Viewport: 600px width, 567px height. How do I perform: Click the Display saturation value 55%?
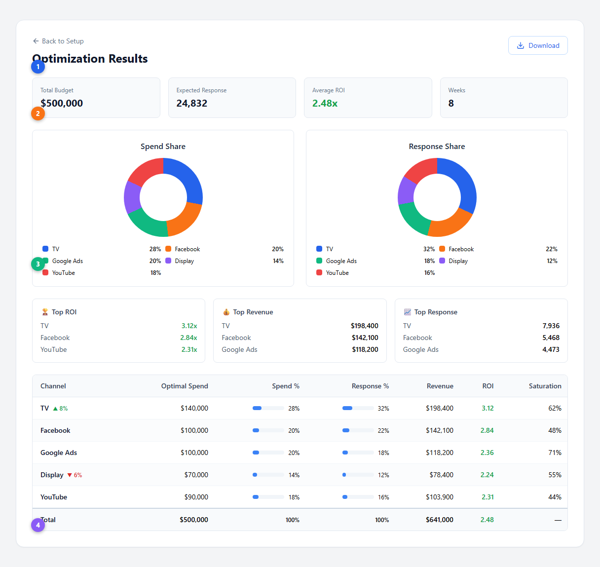pos(555,475)
